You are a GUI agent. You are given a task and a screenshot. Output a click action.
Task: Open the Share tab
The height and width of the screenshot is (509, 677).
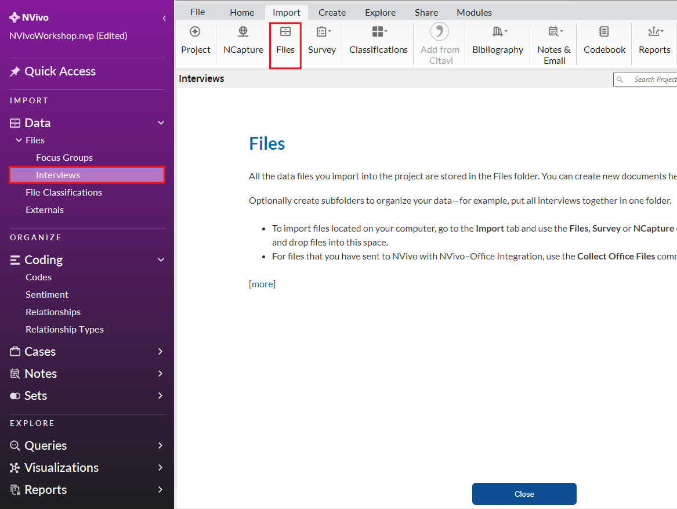click(426, 13)
